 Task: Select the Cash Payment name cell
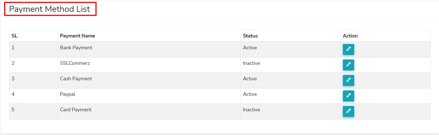(76, 79)
